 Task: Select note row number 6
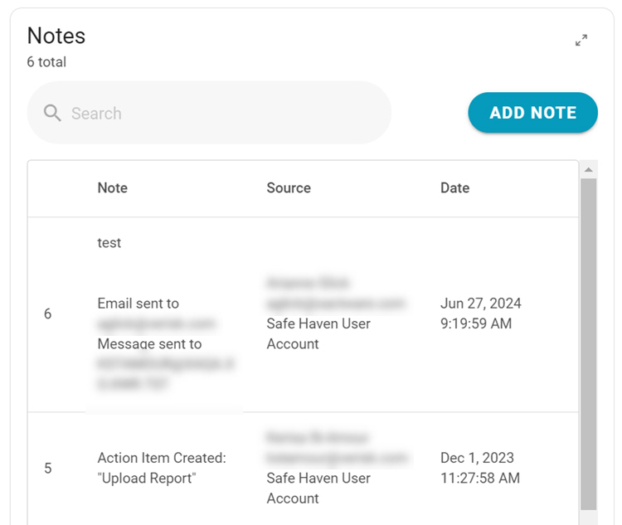click(47, 314)
